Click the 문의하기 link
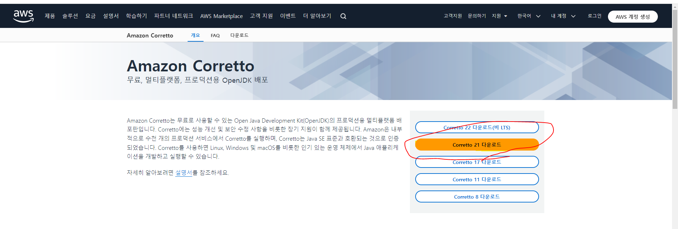Image resolution: width=678 pixels, height=229 pixels. point(477,16)
